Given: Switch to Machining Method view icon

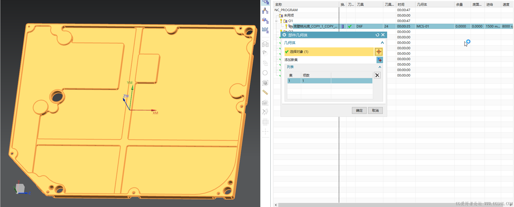Looking at the screenshot, I should pos(265,30).
